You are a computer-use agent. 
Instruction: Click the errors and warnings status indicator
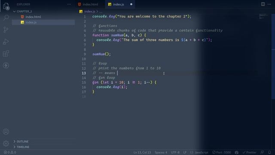coord(10,152)
